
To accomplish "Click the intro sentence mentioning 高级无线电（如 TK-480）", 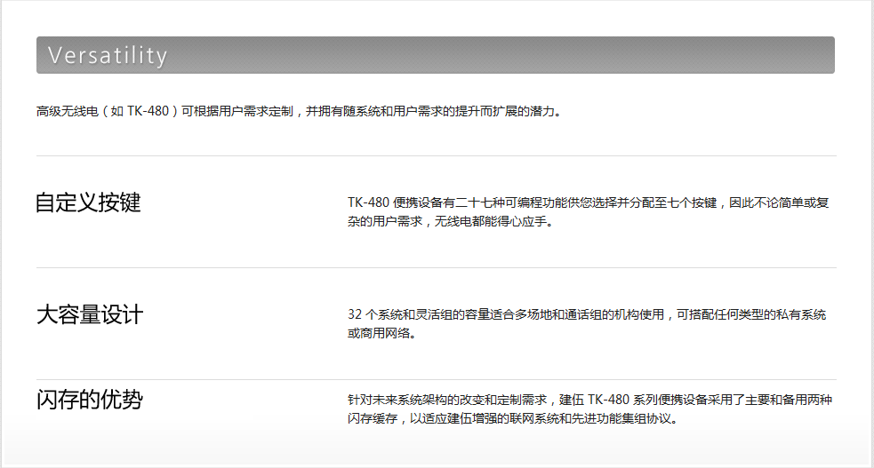I will click(301, 111).
